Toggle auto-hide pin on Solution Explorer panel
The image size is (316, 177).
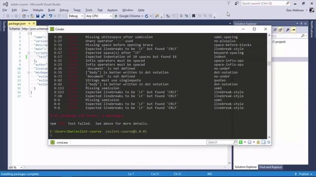(301, 24)
